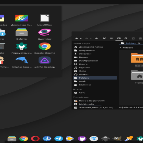
Task: Toggle file previews in the Dolphin toolbar
Action: [119, 38]
